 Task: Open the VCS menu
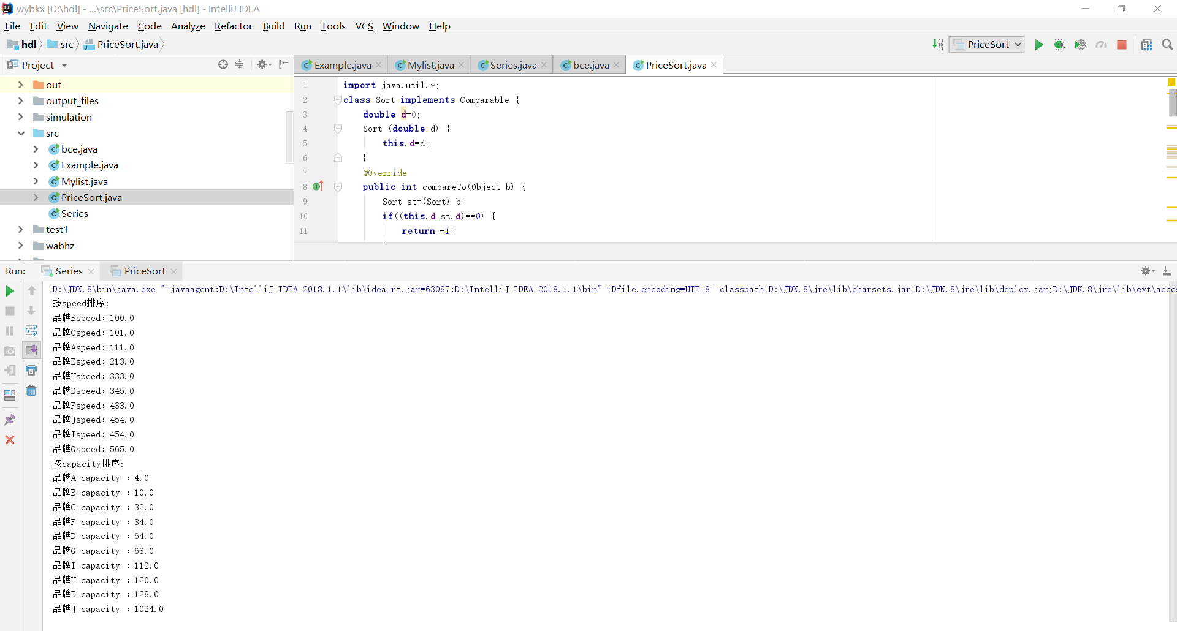point(364,26)
